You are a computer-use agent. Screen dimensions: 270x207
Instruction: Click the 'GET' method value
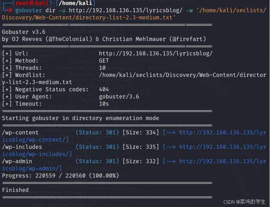(104, 61)
